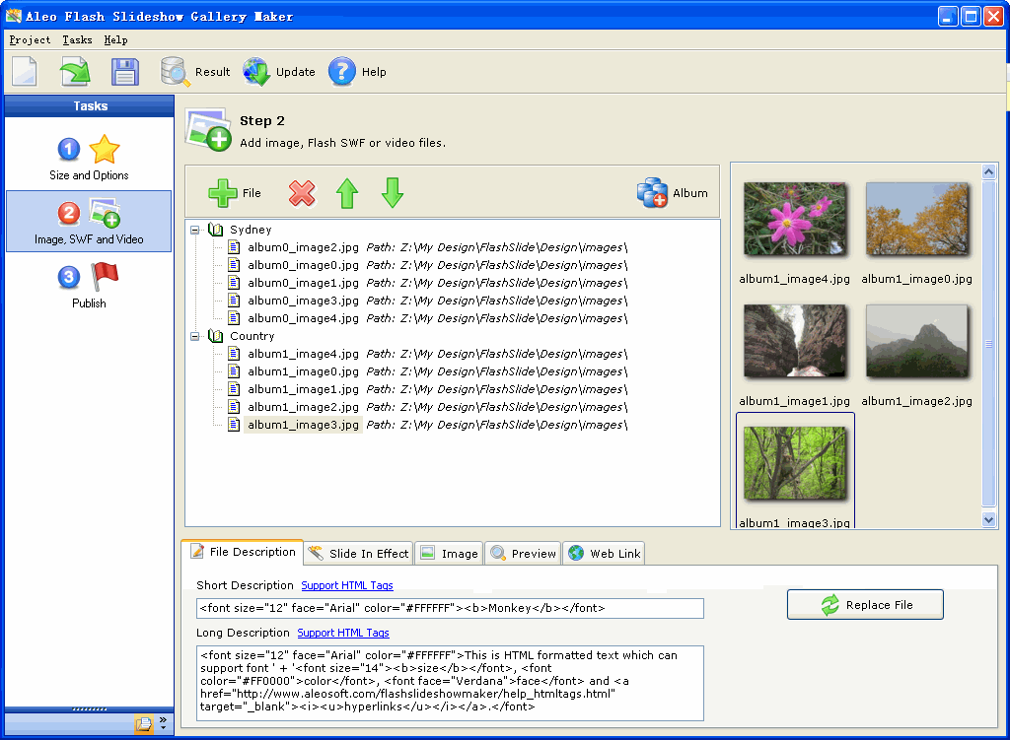Select album1_image1.jpg in the tree

(x=303, y=389)
